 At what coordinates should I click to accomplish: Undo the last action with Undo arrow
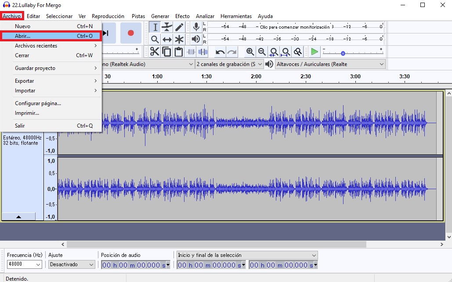(220, 52)
